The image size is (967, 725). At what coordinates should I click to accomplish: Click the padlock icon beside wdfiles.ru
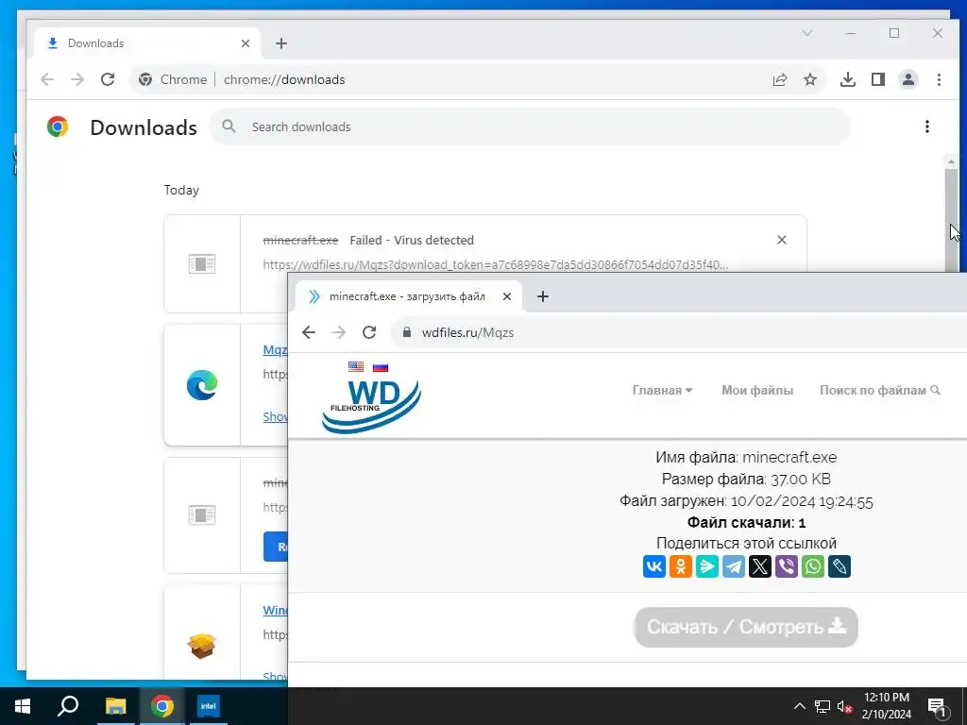point(406,332)
